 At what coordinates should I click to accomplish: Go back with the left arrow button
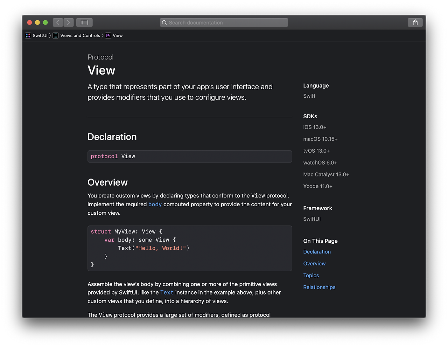58,22
